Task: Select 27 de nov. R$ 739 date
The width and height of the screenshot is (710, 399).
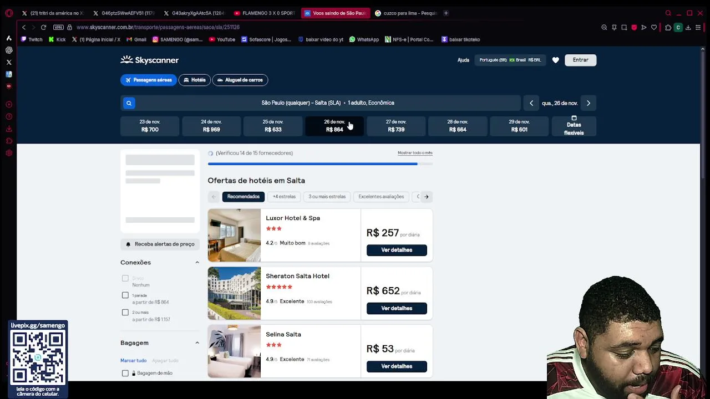Action: 396,126
